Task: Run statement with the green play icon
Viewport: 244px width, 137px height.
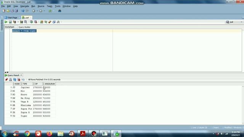Action: pos(6,22)
